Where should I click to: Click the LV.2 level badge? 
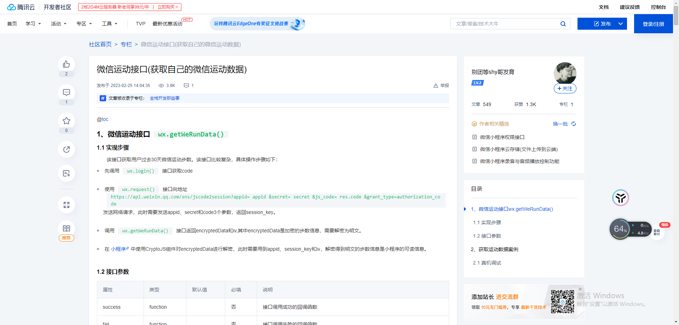[477, 83]
